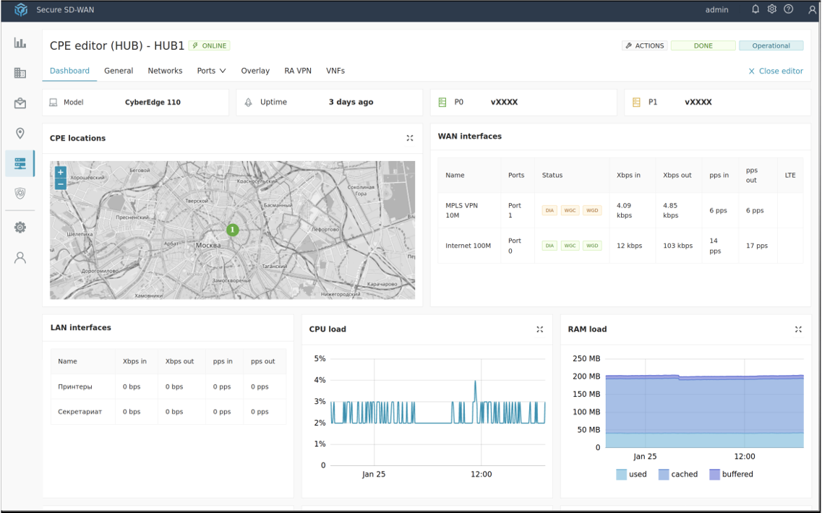Expand the CPE locations map panel
Image resolution: width=822 pixels, height=513 pixels.
click(x=410, y=138)
